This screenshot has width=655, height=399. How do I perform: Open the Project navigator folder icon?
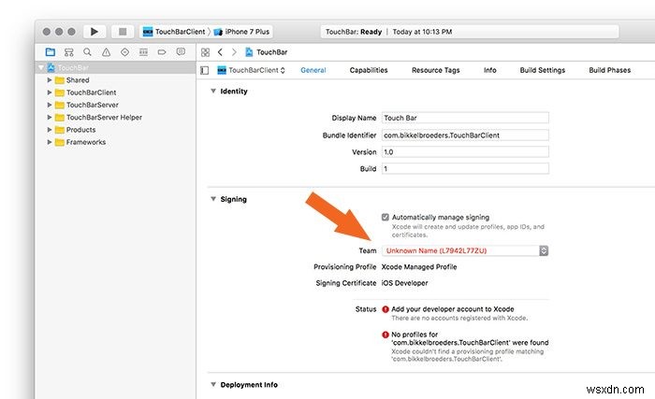pyautogui.click(x=50, y=52)
